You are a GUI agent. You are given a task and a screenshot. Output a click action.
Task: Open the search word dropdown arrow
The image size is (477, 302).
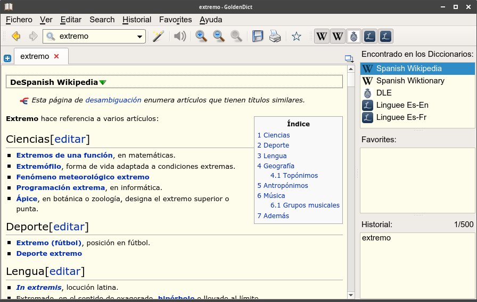[x=139, y=37]
